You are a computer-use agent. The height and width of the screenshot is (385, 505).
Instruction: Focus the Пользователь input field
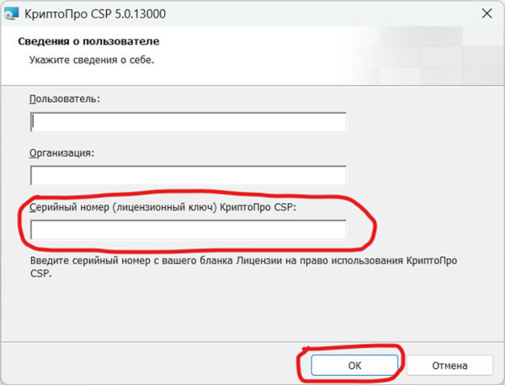pos(189,122)
